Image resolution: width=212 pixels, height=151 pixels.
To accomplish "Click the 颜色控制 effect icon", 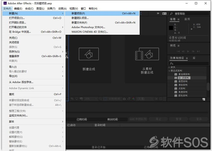I will tap(175, 96).
